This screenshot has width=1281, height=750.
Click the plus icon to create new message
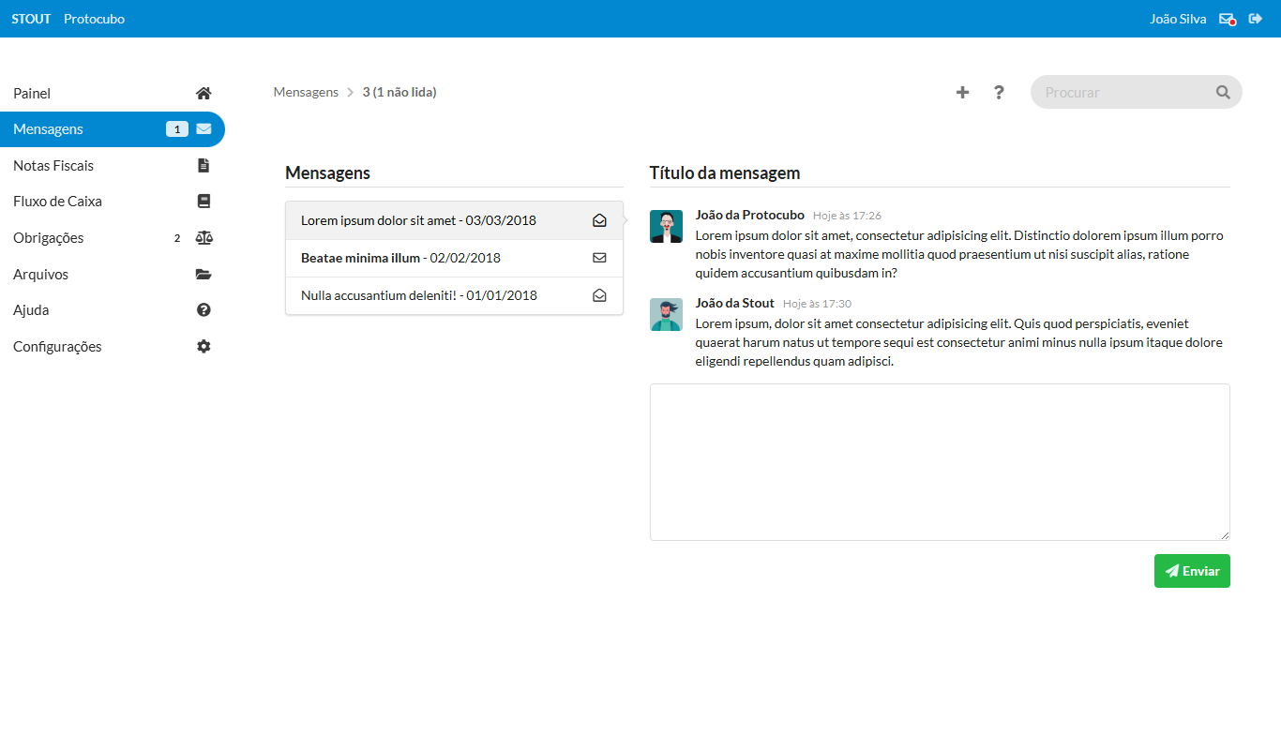tap(962, 92)
